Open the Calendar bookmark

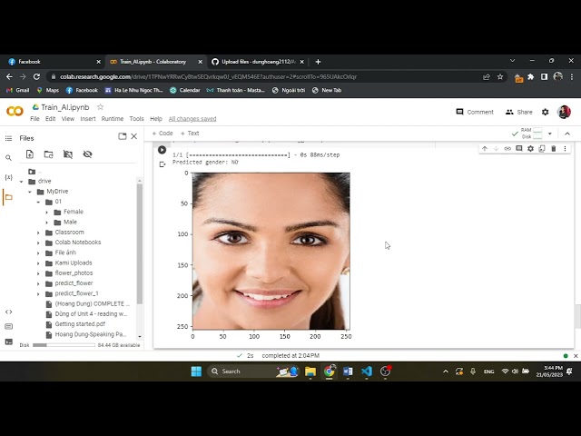(185, 90)
